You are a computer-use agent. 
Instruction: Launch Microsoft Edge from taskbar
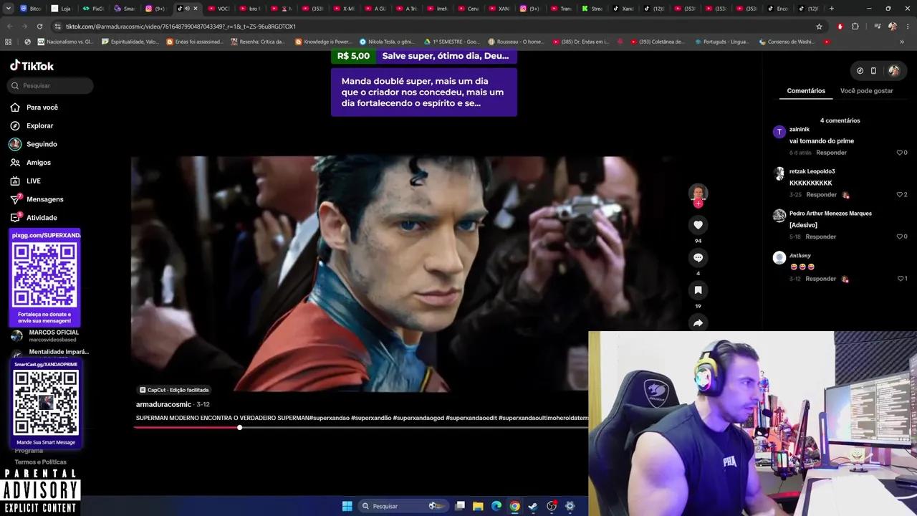(x=496, y=506)
